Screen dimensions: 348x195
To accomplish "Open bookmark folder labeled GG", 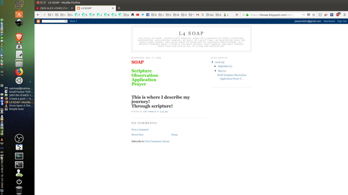I will 210,15.
